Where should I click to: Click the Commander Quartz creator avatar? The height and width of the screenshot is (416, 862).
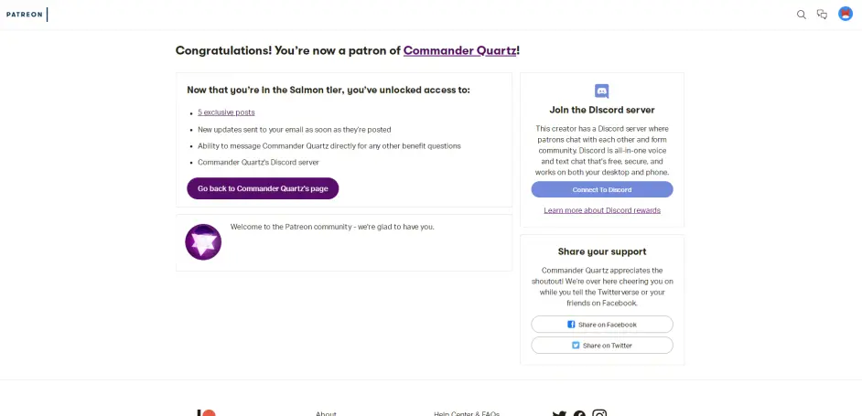(203, 242)
